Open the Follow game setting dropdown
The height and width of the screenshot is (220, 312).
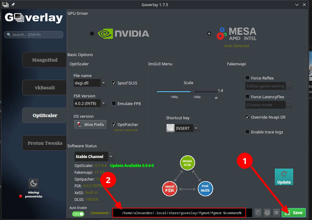[268, 86]
